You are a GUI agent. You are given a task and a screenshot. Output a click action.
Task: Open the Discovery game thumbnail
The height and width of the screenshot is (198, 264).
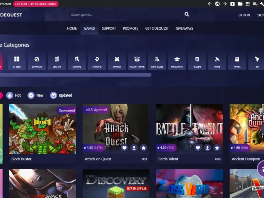point(116,184)
